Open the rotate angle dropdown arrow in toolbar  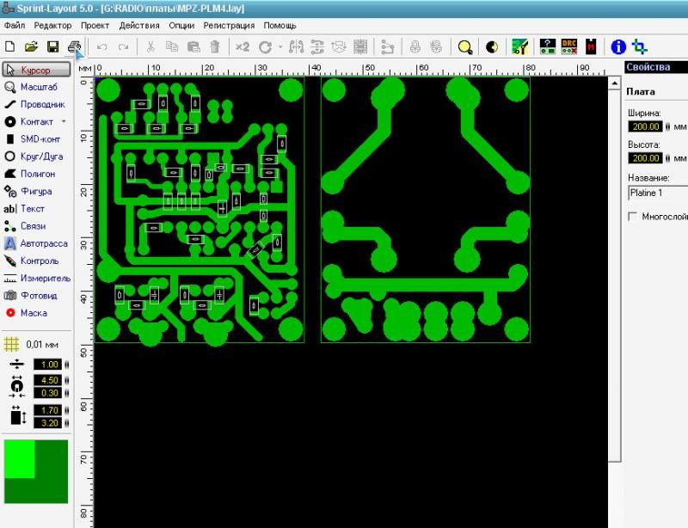279,48
